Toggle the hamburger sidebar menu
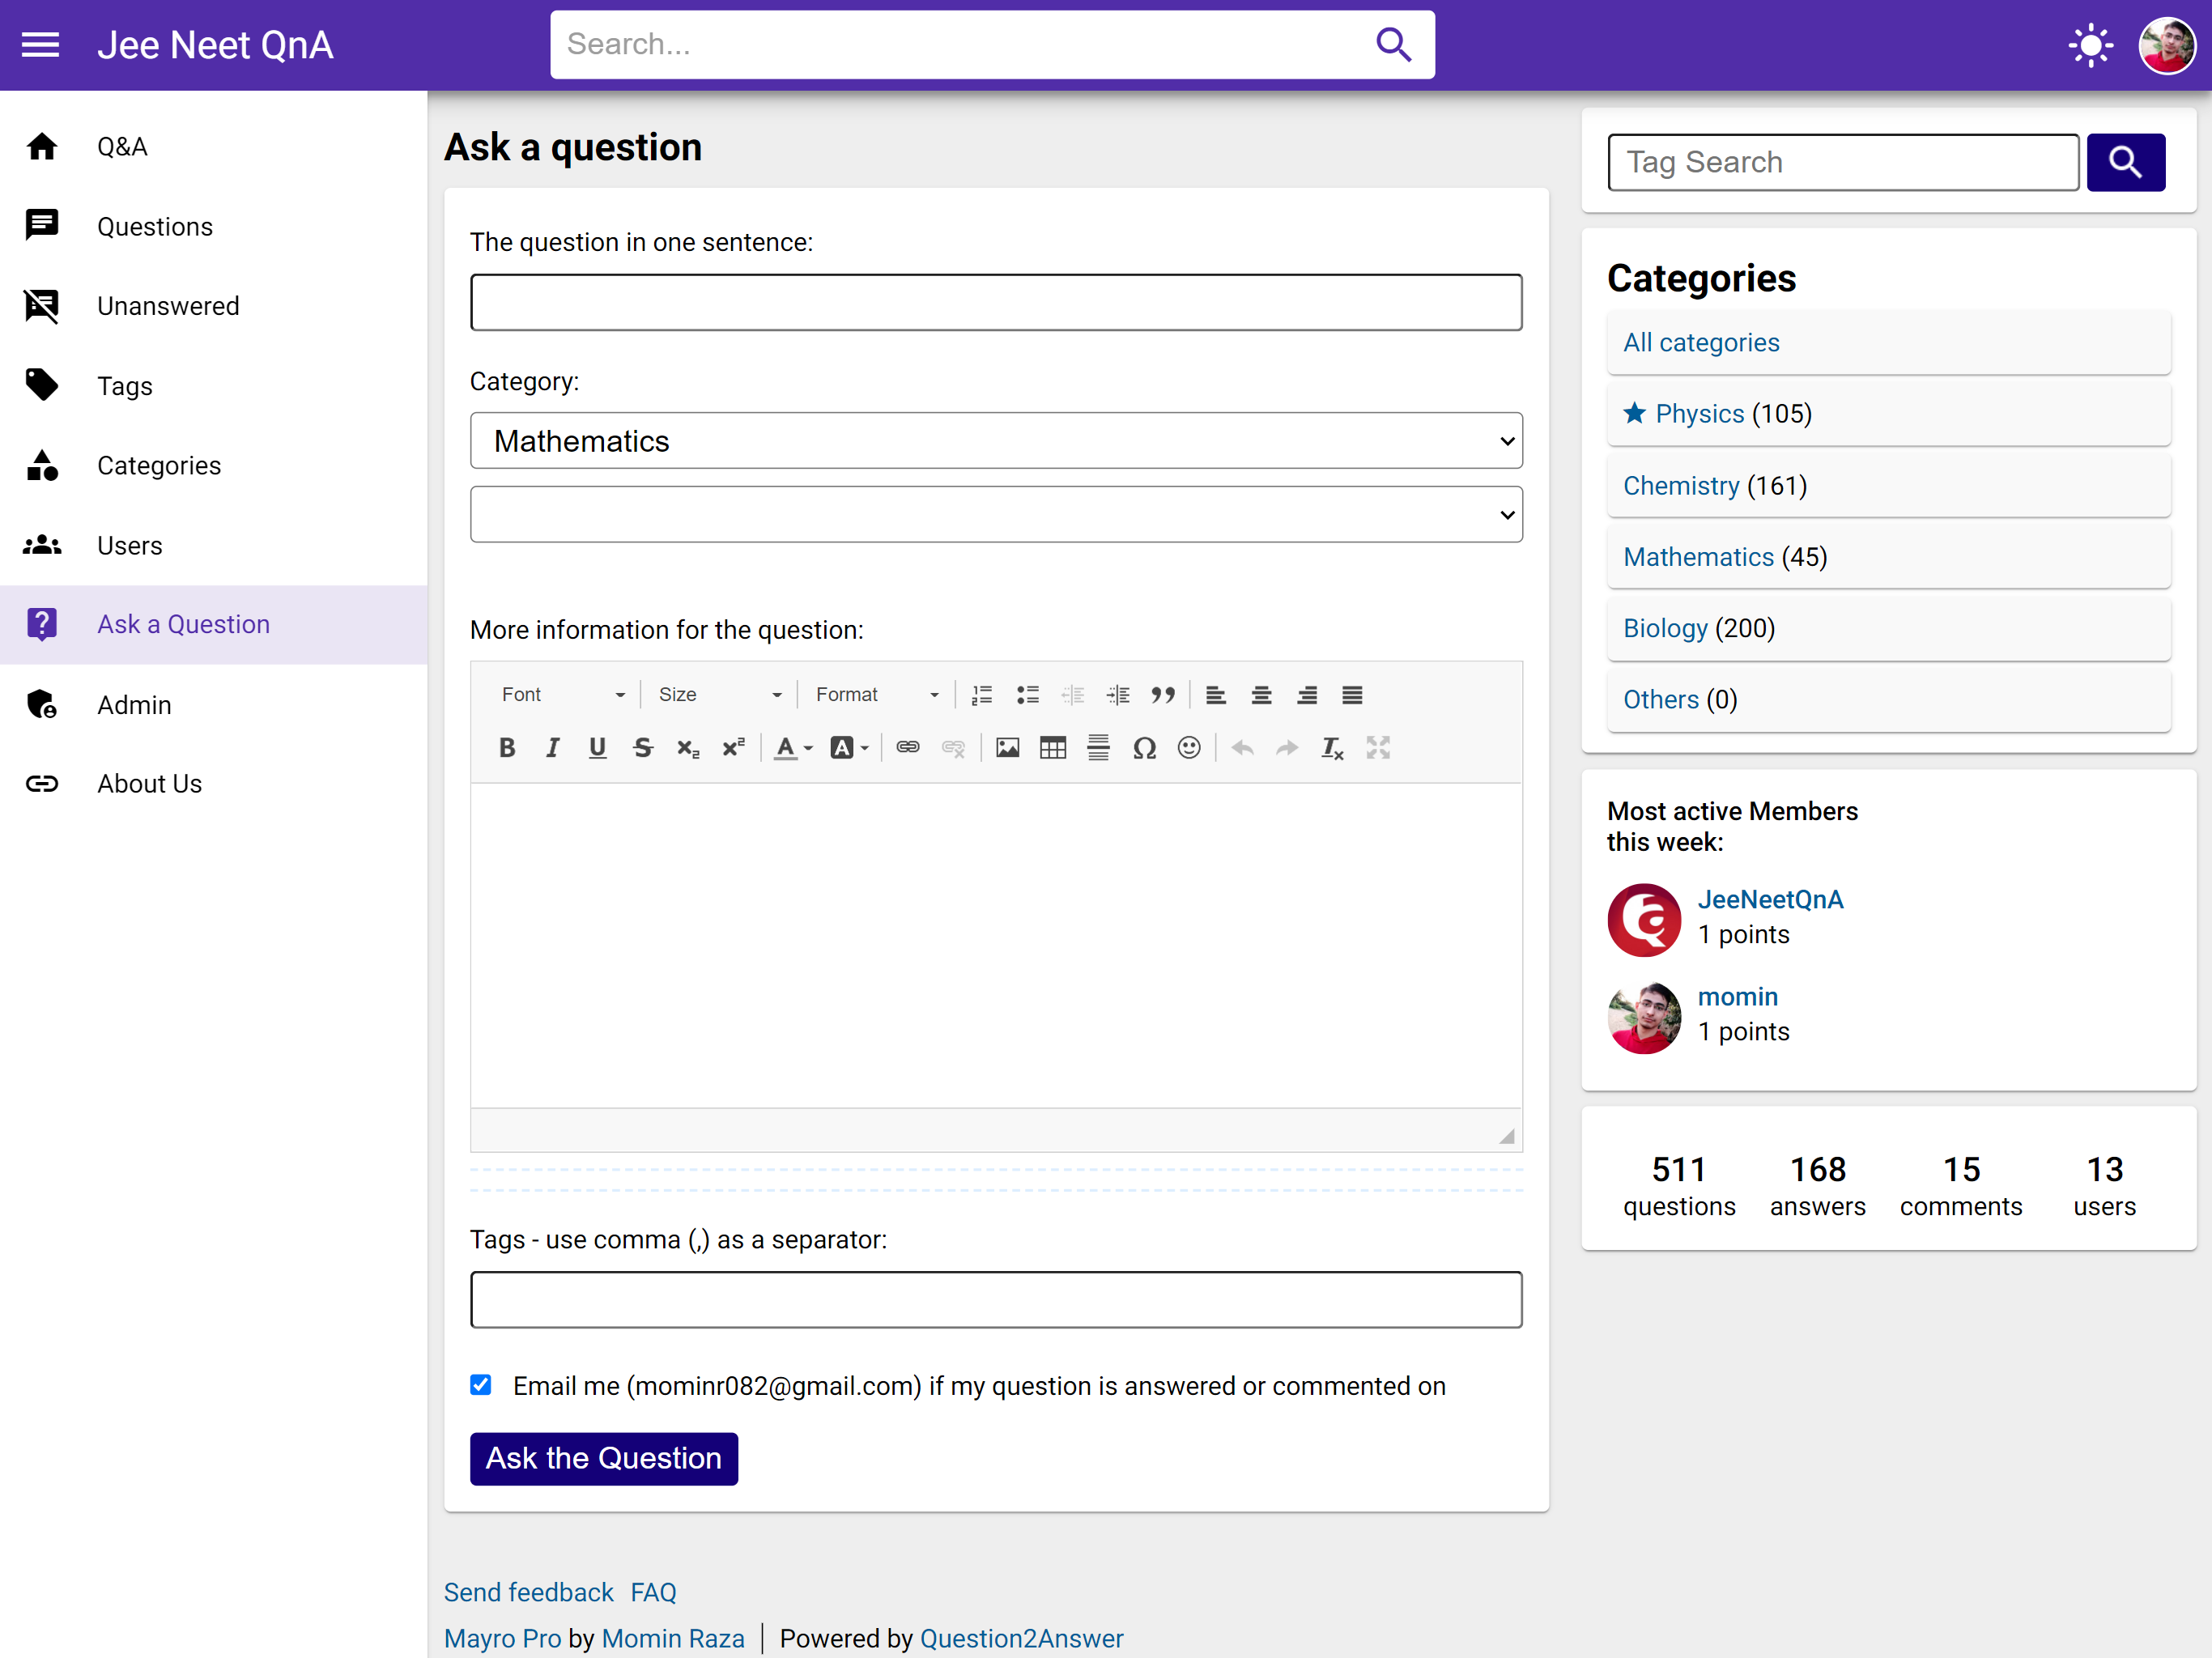 pos(41,45)
